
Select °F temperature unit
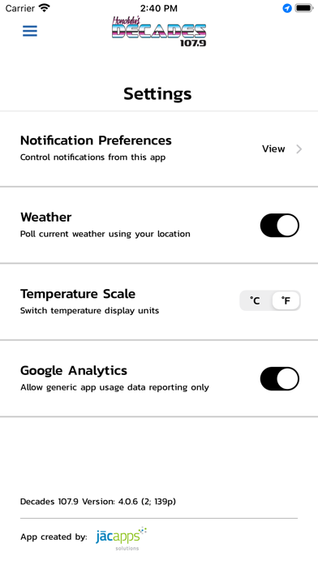(286, 300)
